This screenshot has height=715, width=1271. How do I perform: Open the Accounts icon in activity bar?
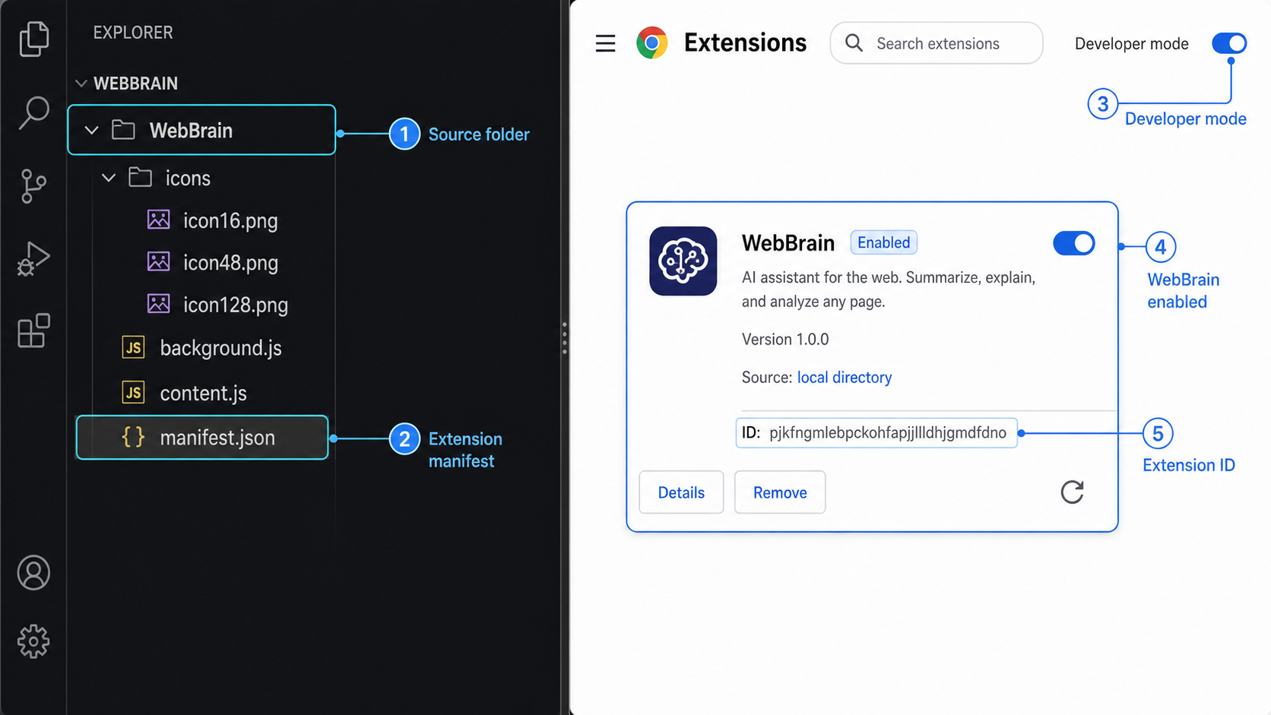point(33,573)
